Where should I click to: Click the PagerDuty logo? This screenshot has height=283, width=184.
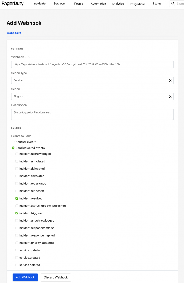(x=13, y=4)
